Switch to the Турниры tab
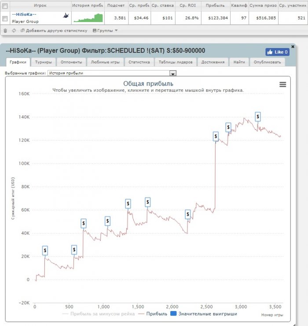 pos(44,62)
